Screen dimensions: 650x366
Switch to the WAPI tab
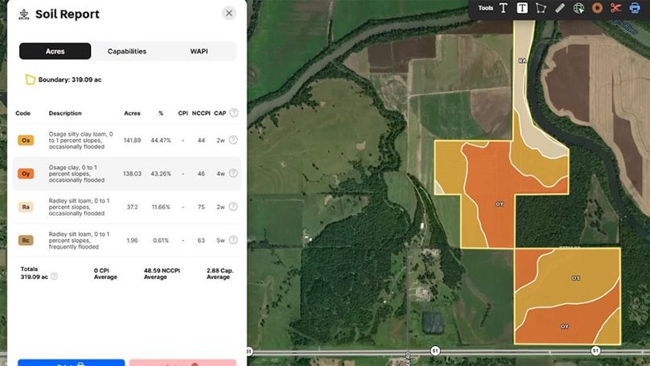(x=200, y=51)
